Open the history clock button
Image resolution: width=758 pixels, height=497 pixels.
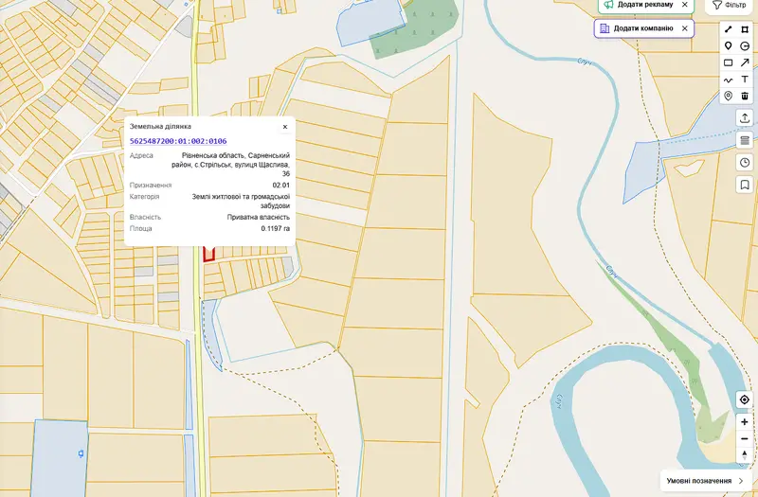point(745,163)
